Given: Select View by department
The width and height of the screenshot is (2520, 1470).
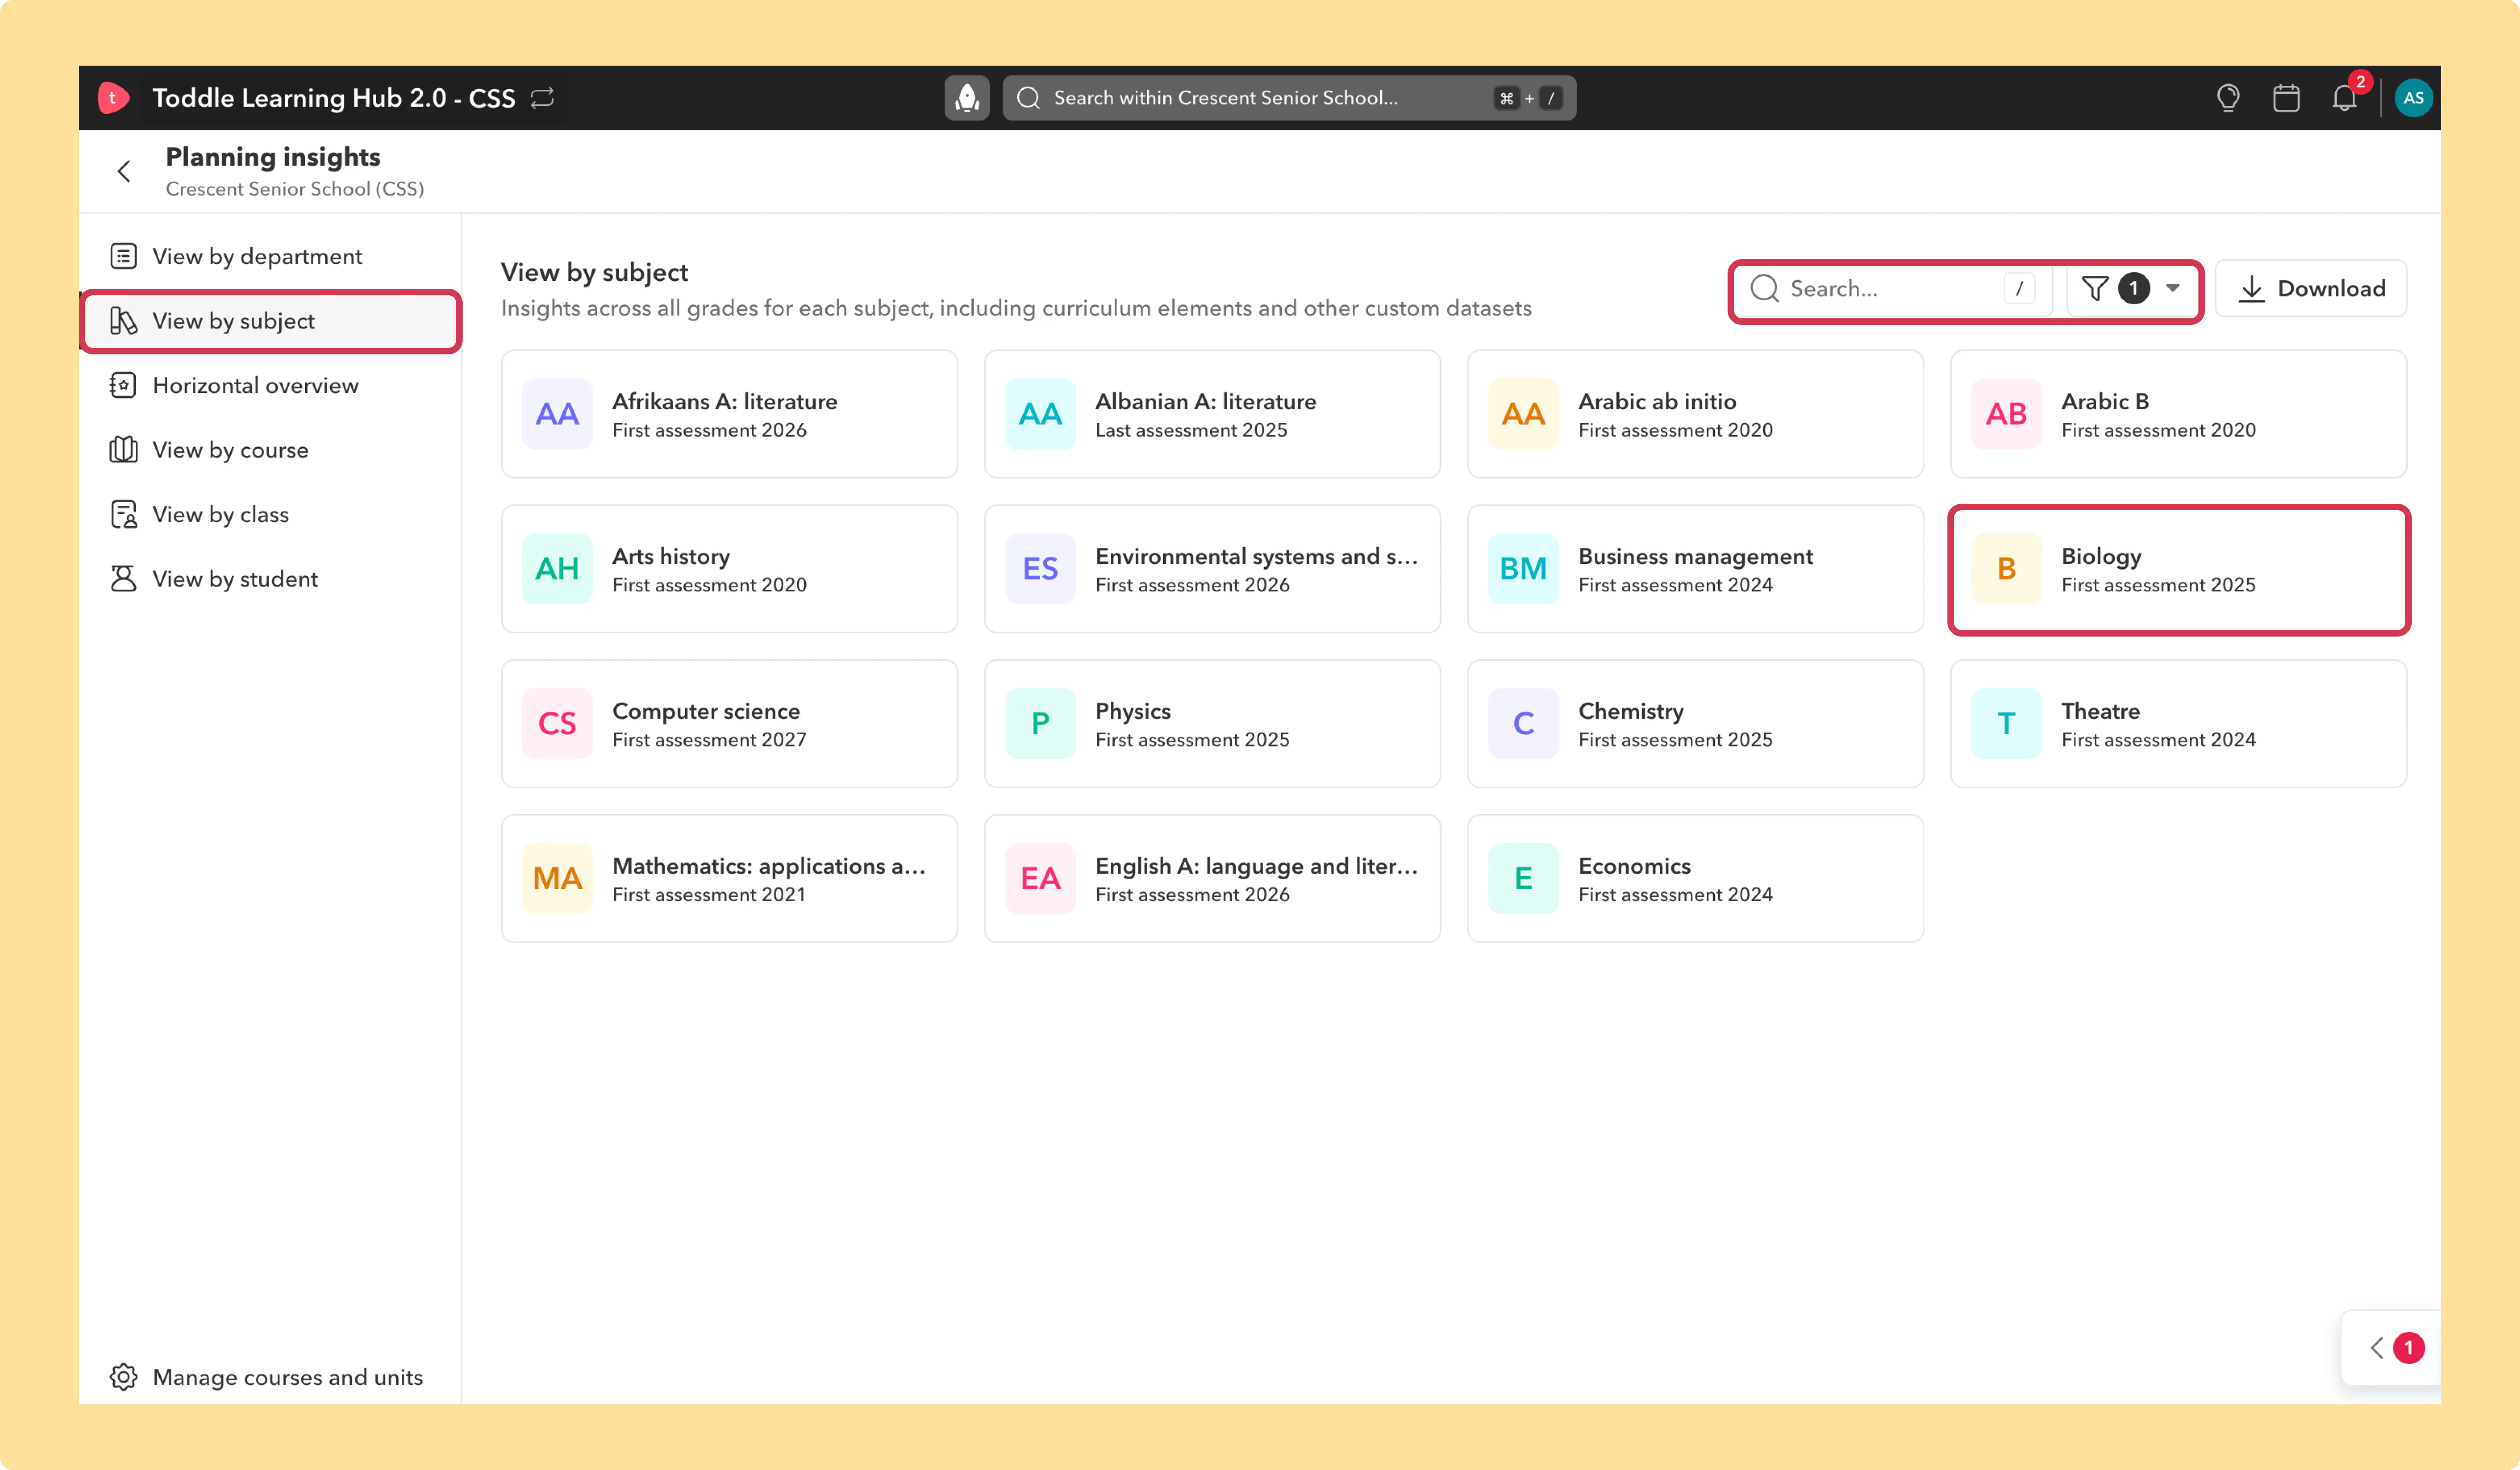Looking at the screenshot, I should [270, 257].
